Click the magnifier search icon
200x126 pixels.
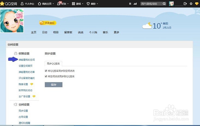[x=164, y=4]
